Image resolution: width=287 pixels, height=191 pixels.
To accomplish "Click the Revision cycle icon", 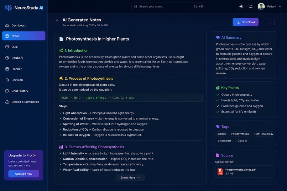I will (7, 80).
